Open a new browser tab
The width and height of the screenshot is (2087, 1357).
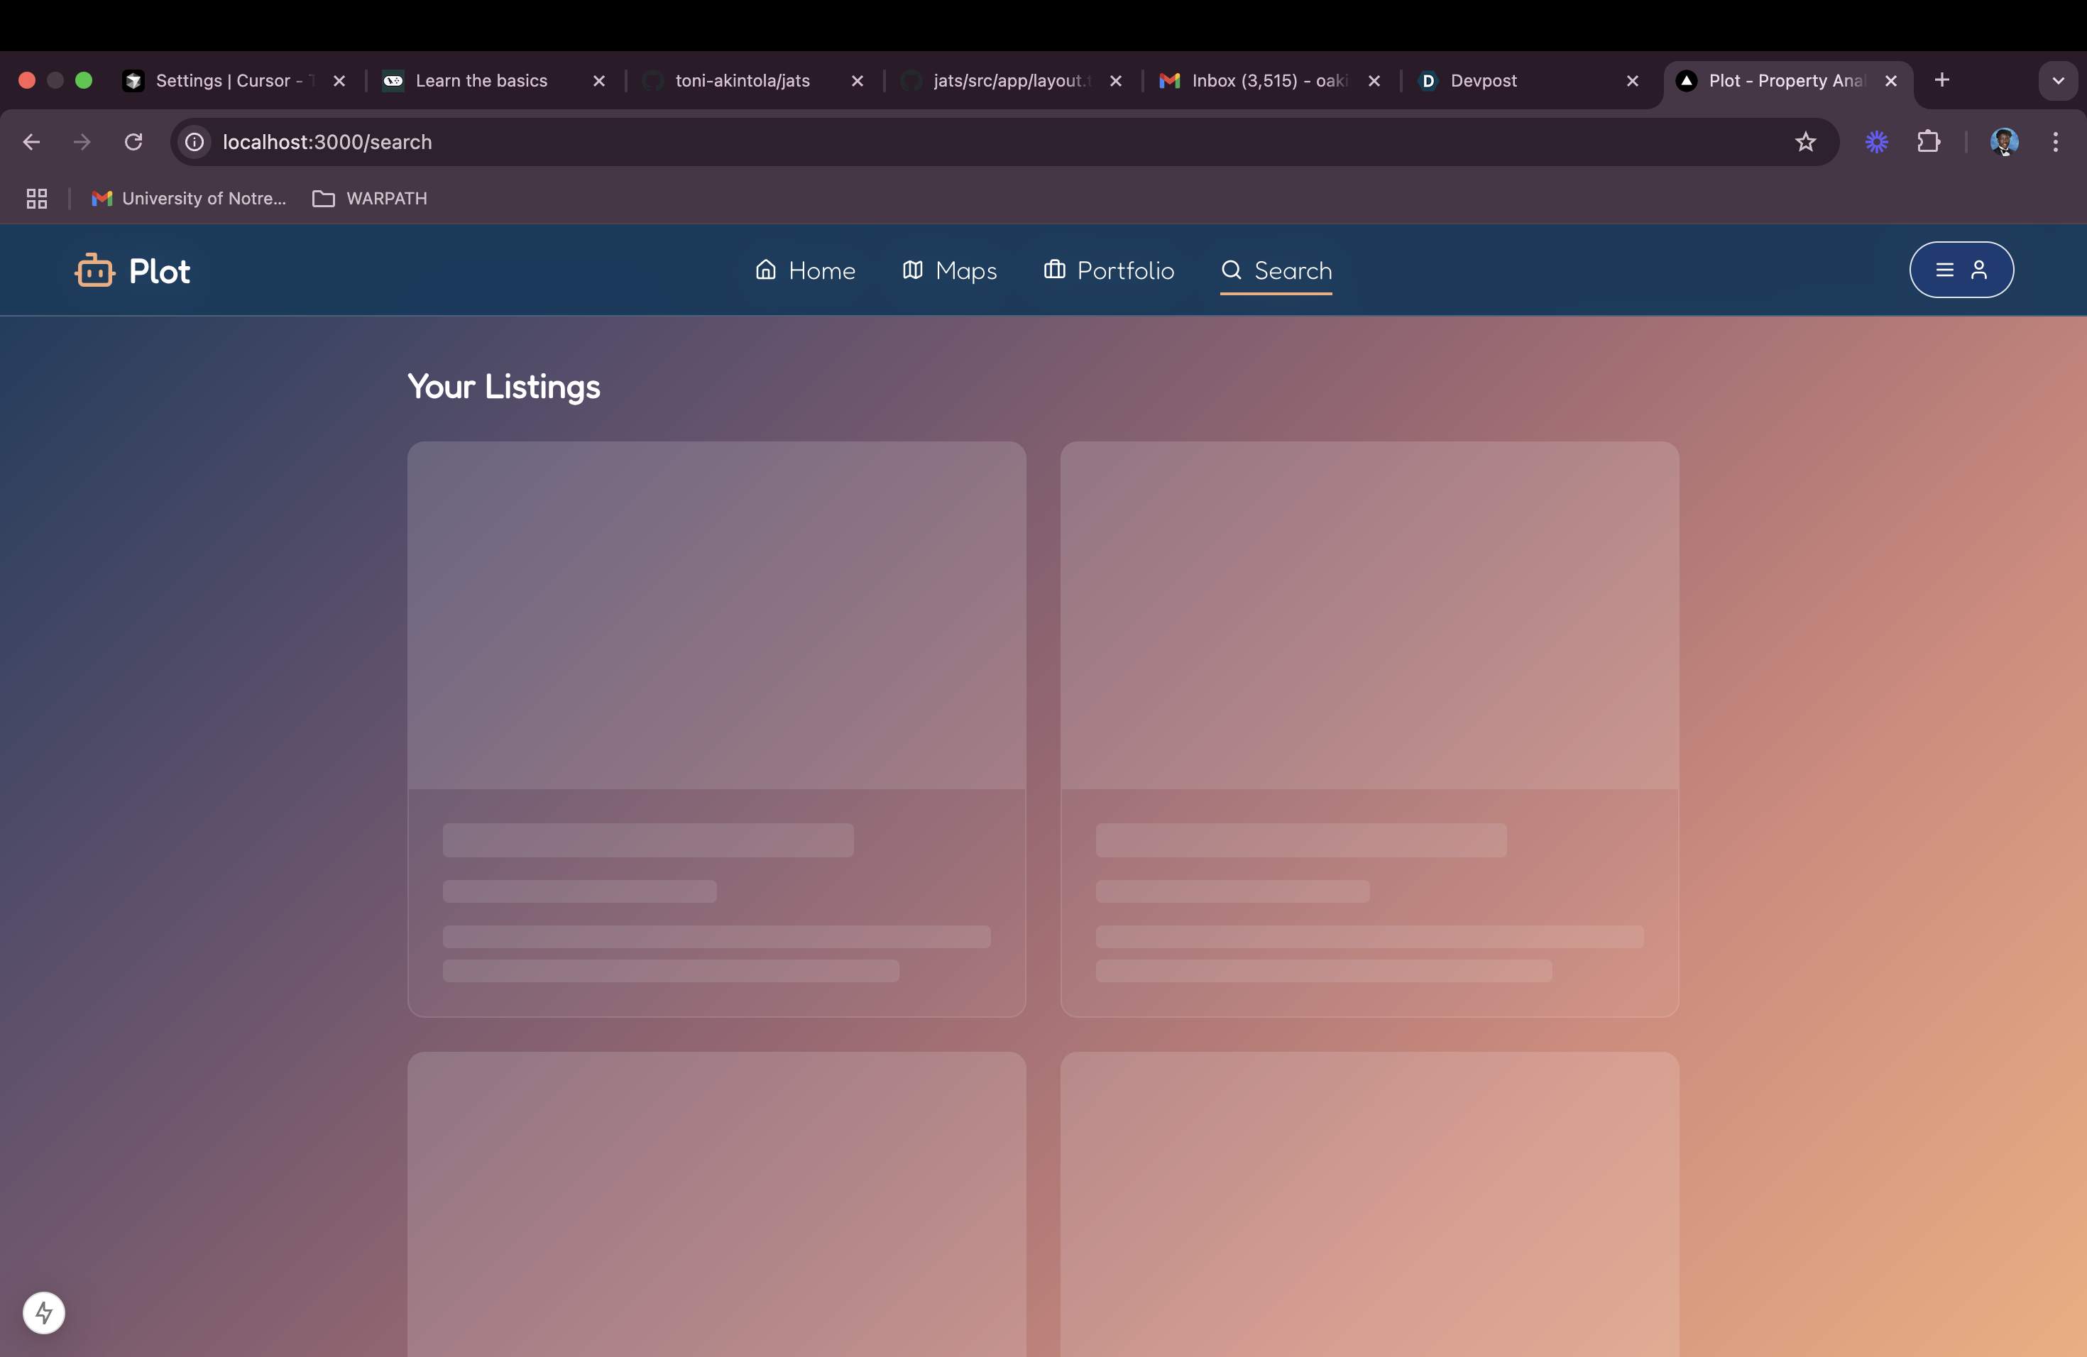click(1941, 81)
